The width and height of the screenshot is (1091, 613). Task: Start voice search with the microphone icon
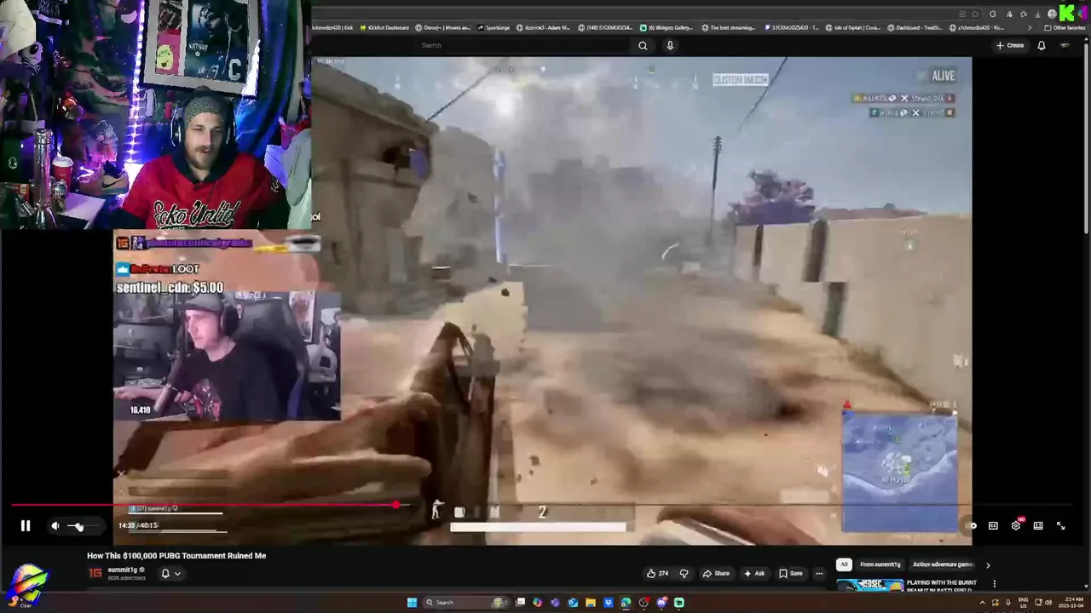click(670, 45)
